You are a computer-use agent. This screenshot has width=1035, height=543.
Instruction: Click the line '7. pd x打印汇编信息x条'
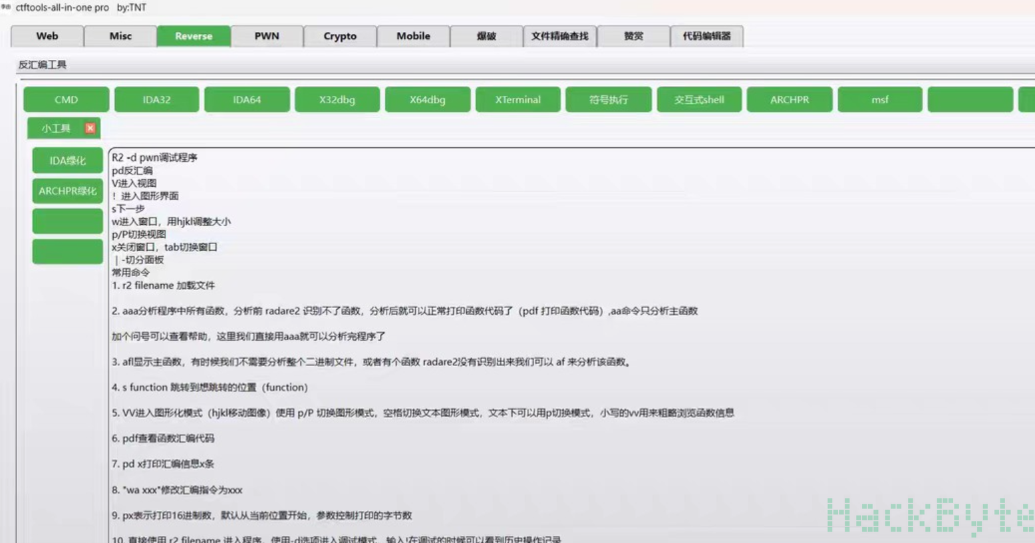coord(163,464)
